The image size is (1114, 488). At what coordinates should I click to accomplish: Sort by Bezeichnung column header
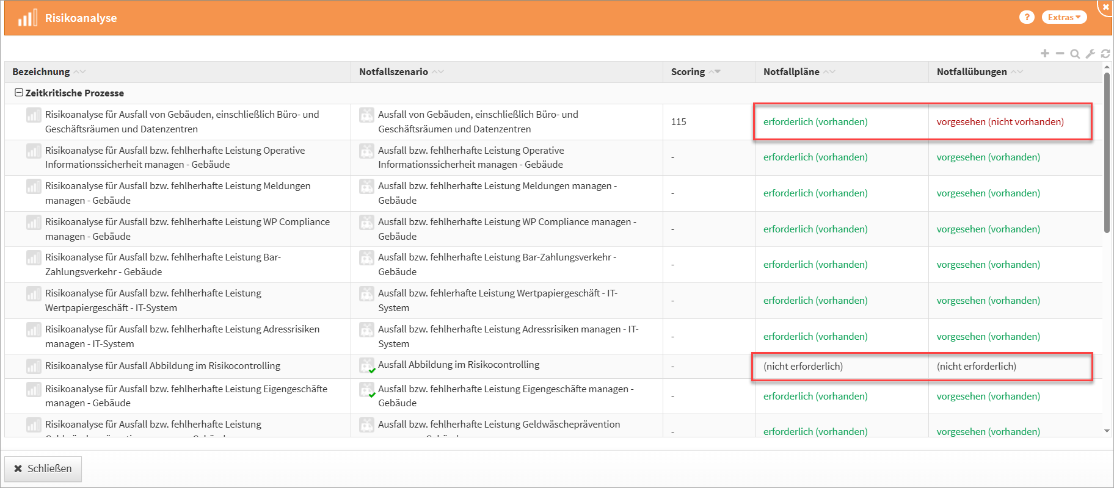[41, 72]
